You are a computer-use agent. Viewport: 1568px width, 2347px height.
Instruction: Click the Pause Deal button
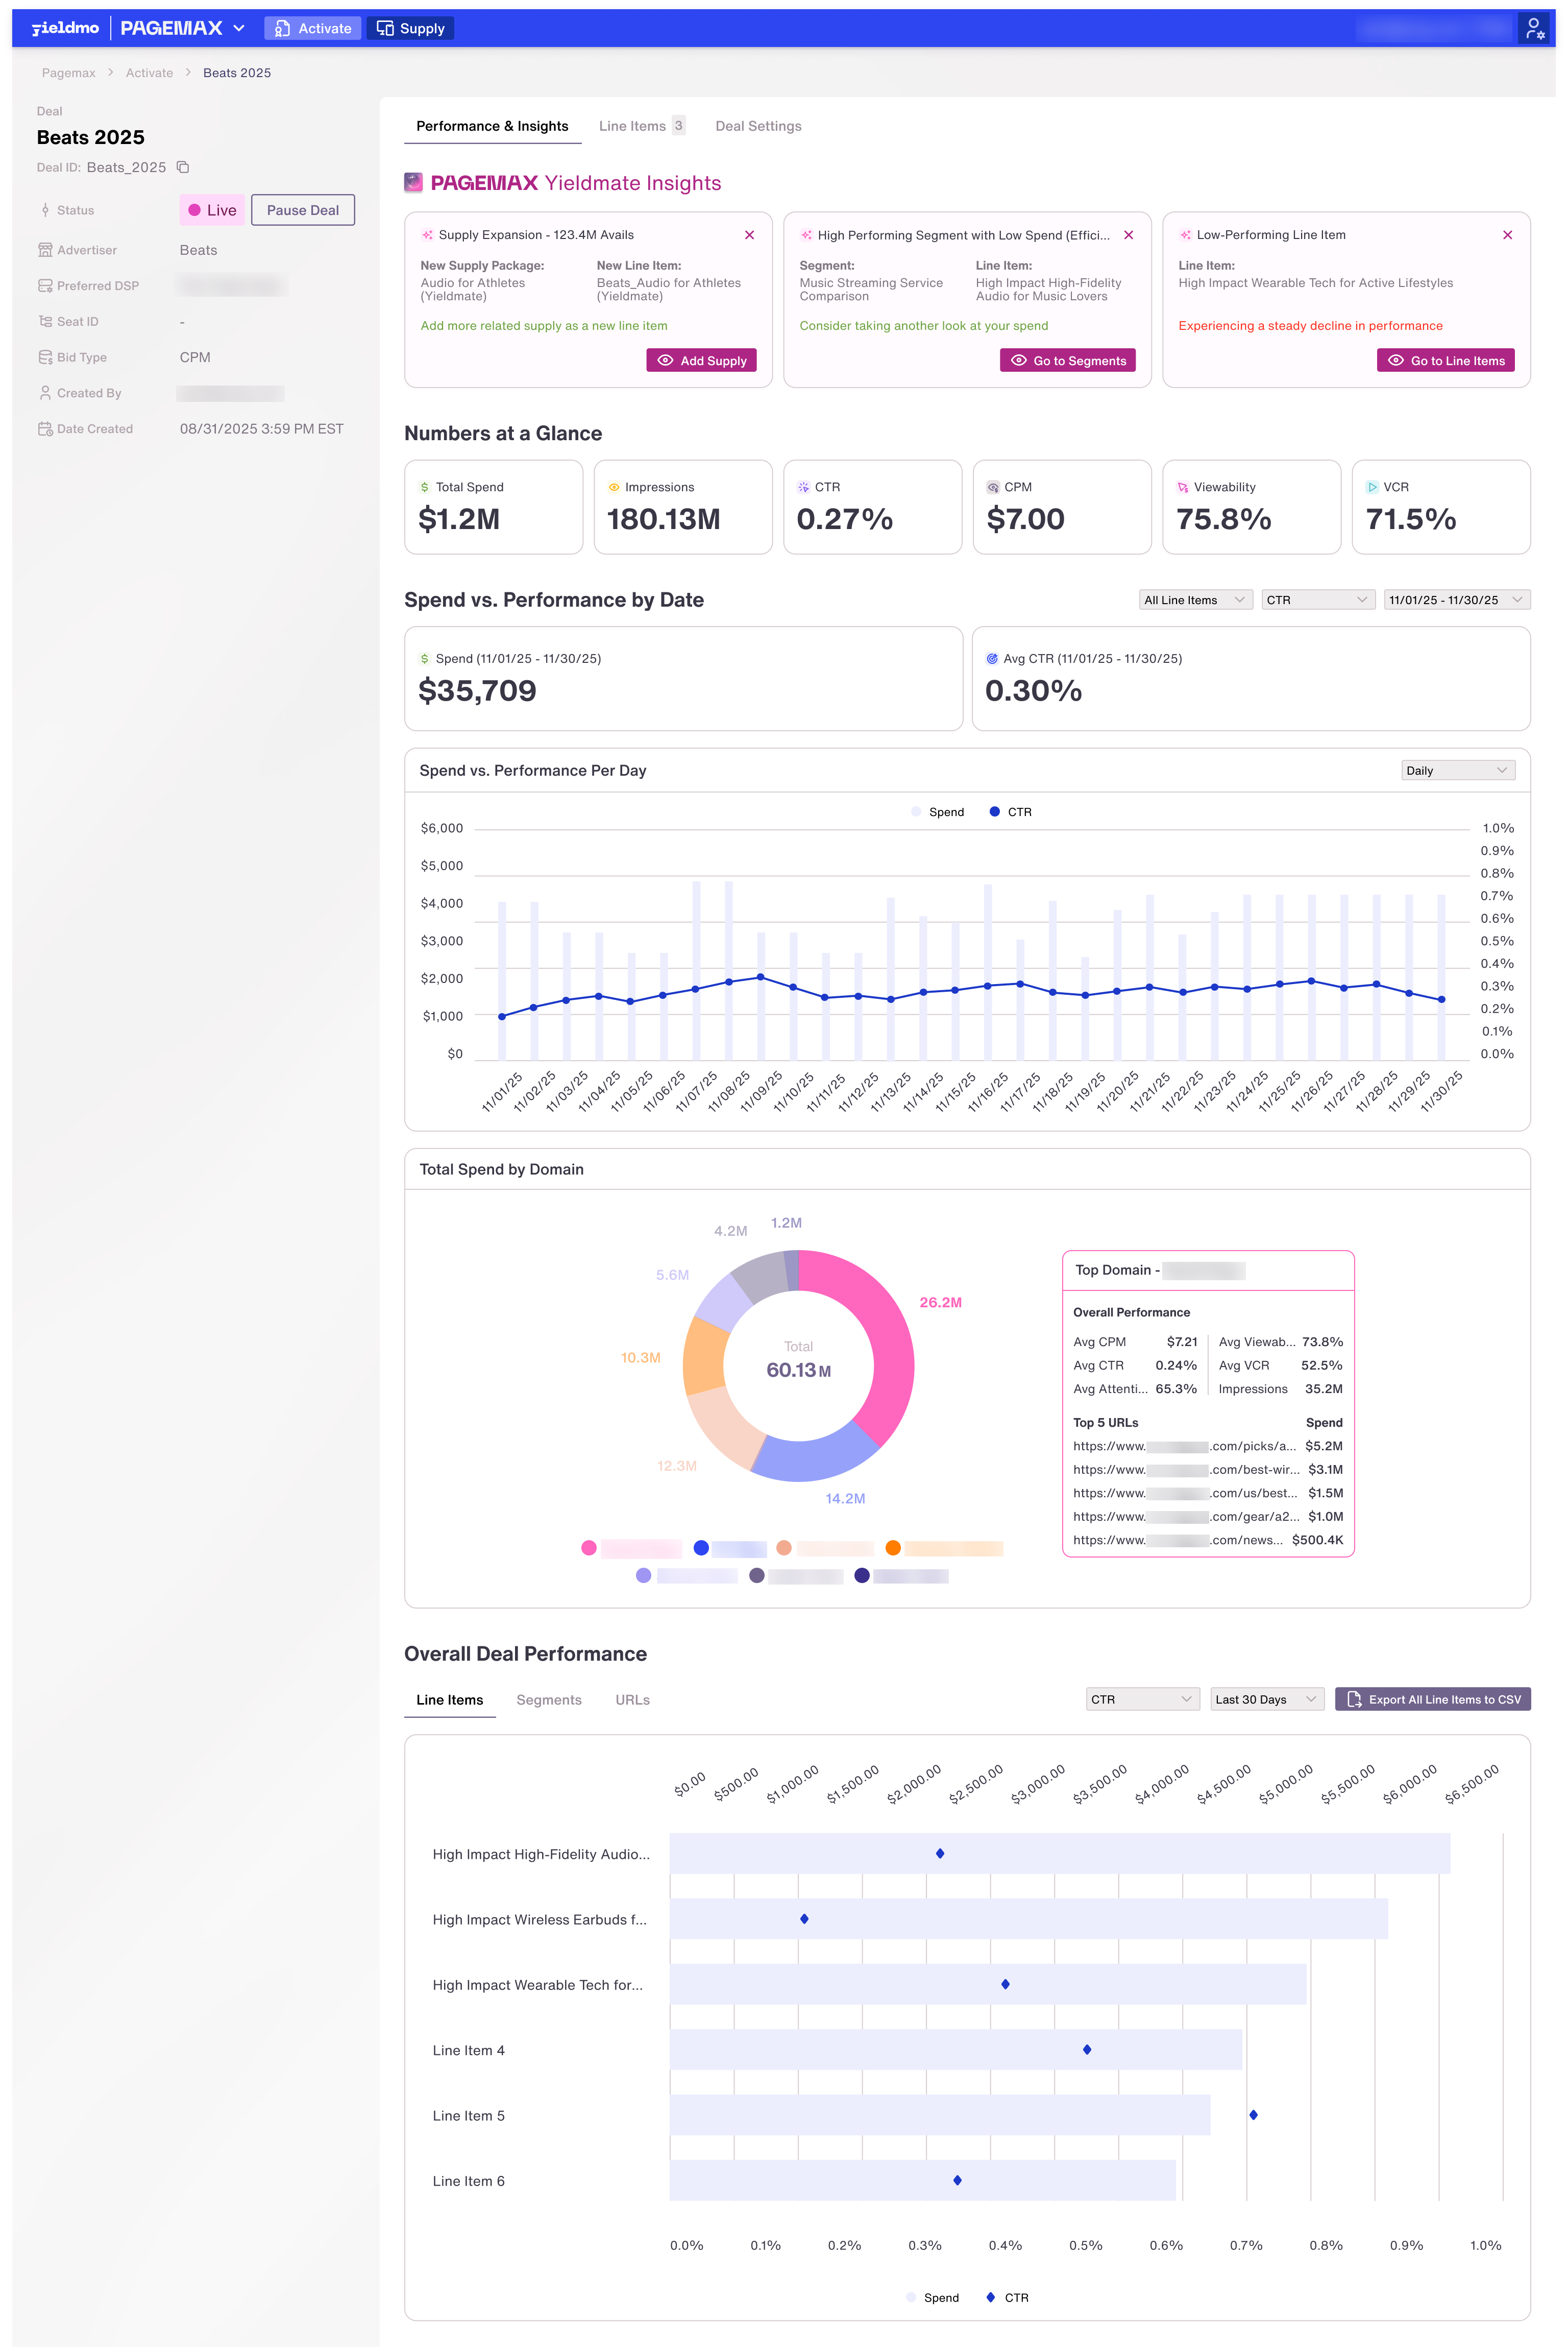point(303,210)
